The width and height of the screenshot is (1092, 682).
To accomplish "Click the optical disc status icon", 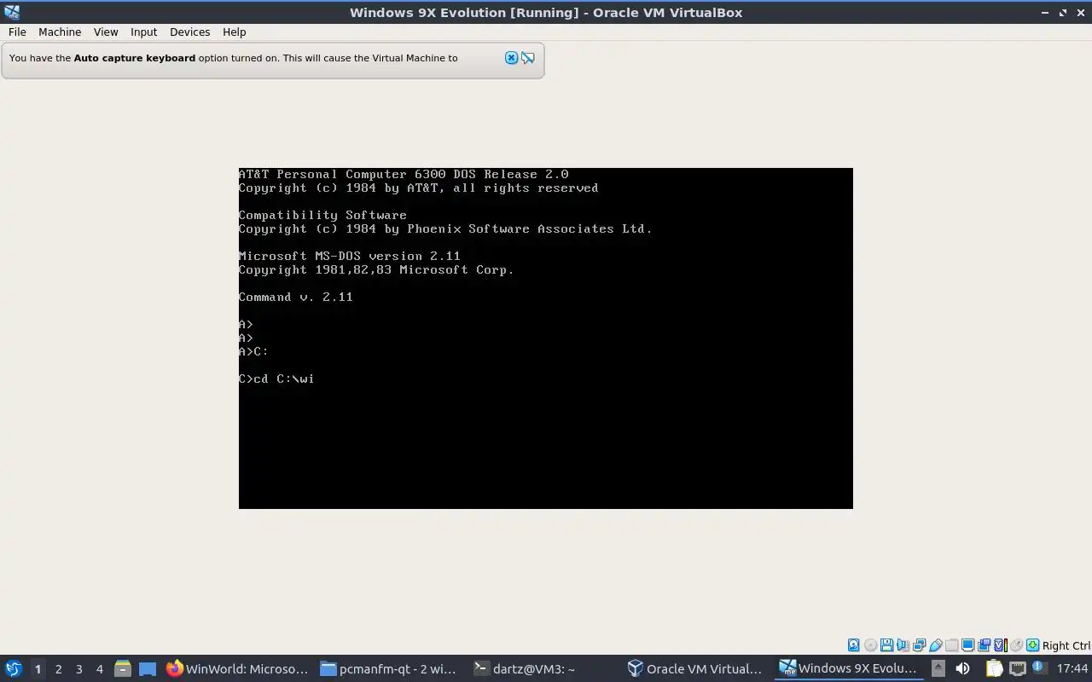I will 870,645.
